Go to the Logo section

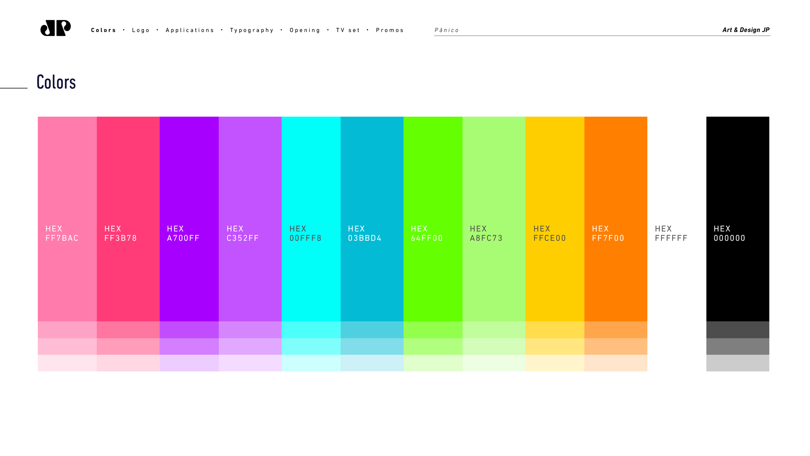tap(141, 30)
